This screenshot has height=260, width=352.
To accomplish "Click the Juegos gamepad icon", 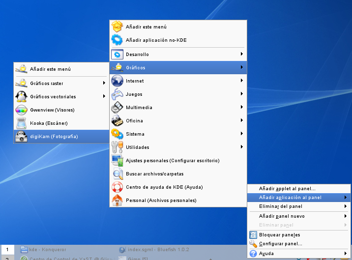I will click(117, 94).
